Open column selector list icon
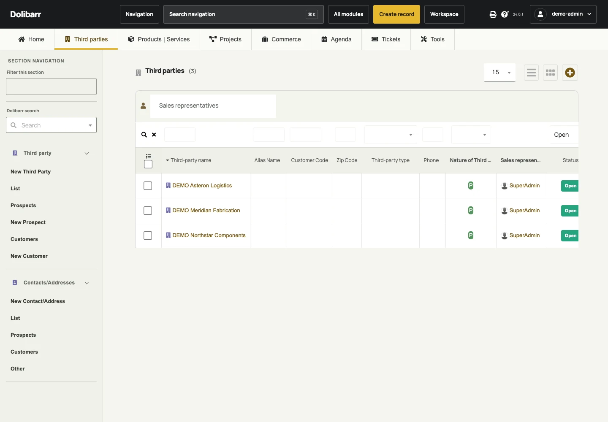This screenshot has height=422, width=608. point(149,156)
